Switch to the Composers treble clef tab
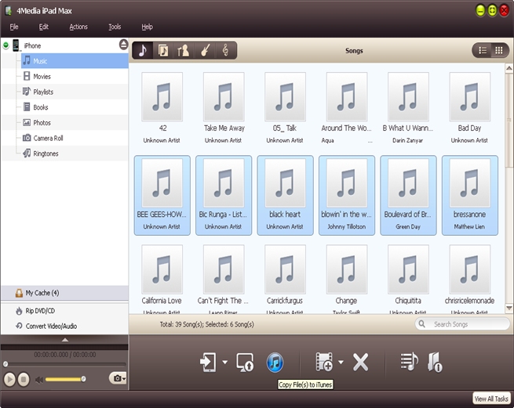 pos(225,51)
